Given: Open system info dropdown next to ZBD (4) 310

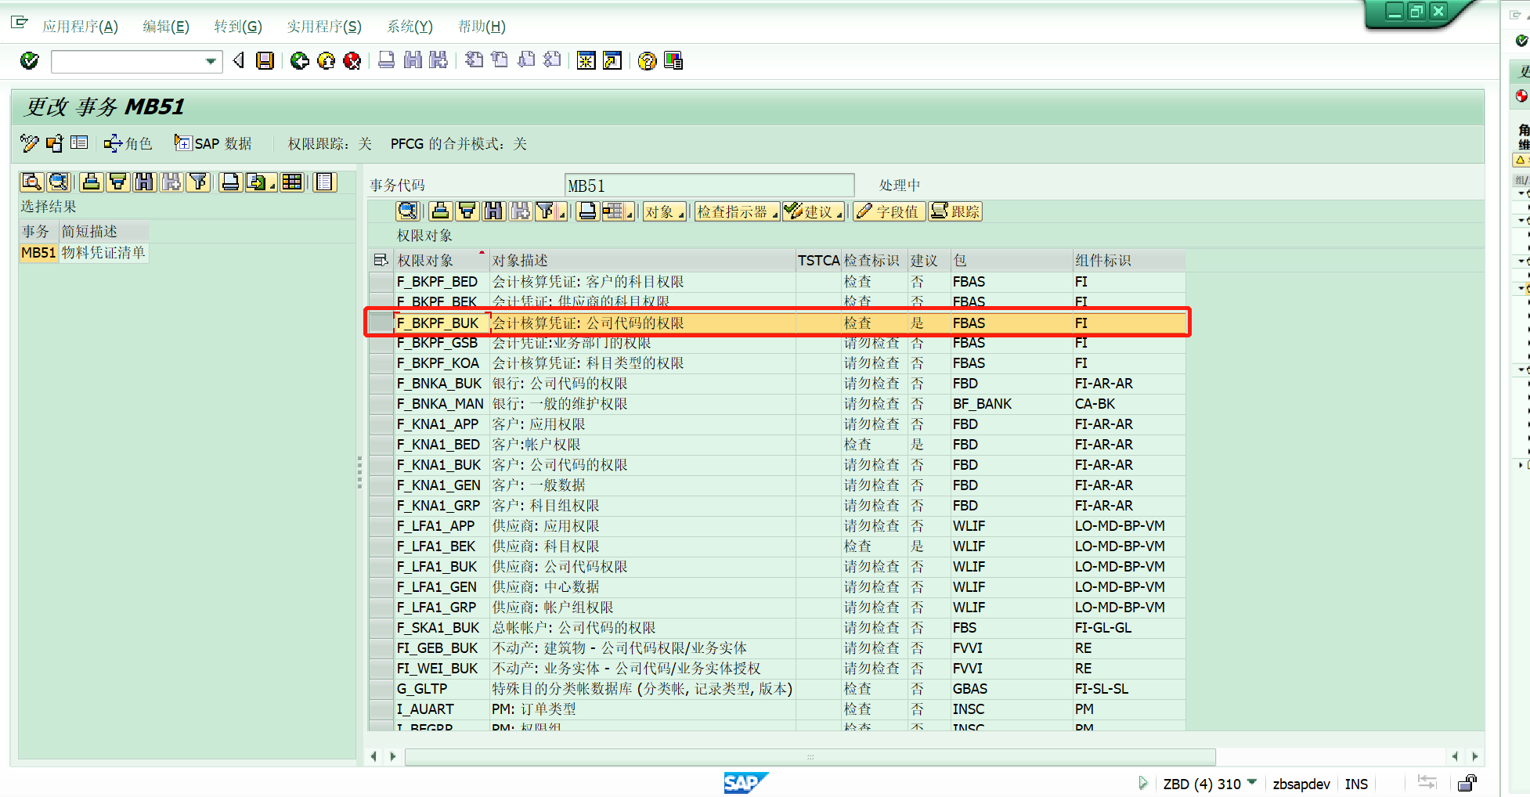Looking at the screenshot, I should point(1251,782).
